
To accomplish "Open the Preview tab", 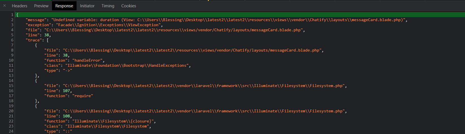I will click(41, 6).
